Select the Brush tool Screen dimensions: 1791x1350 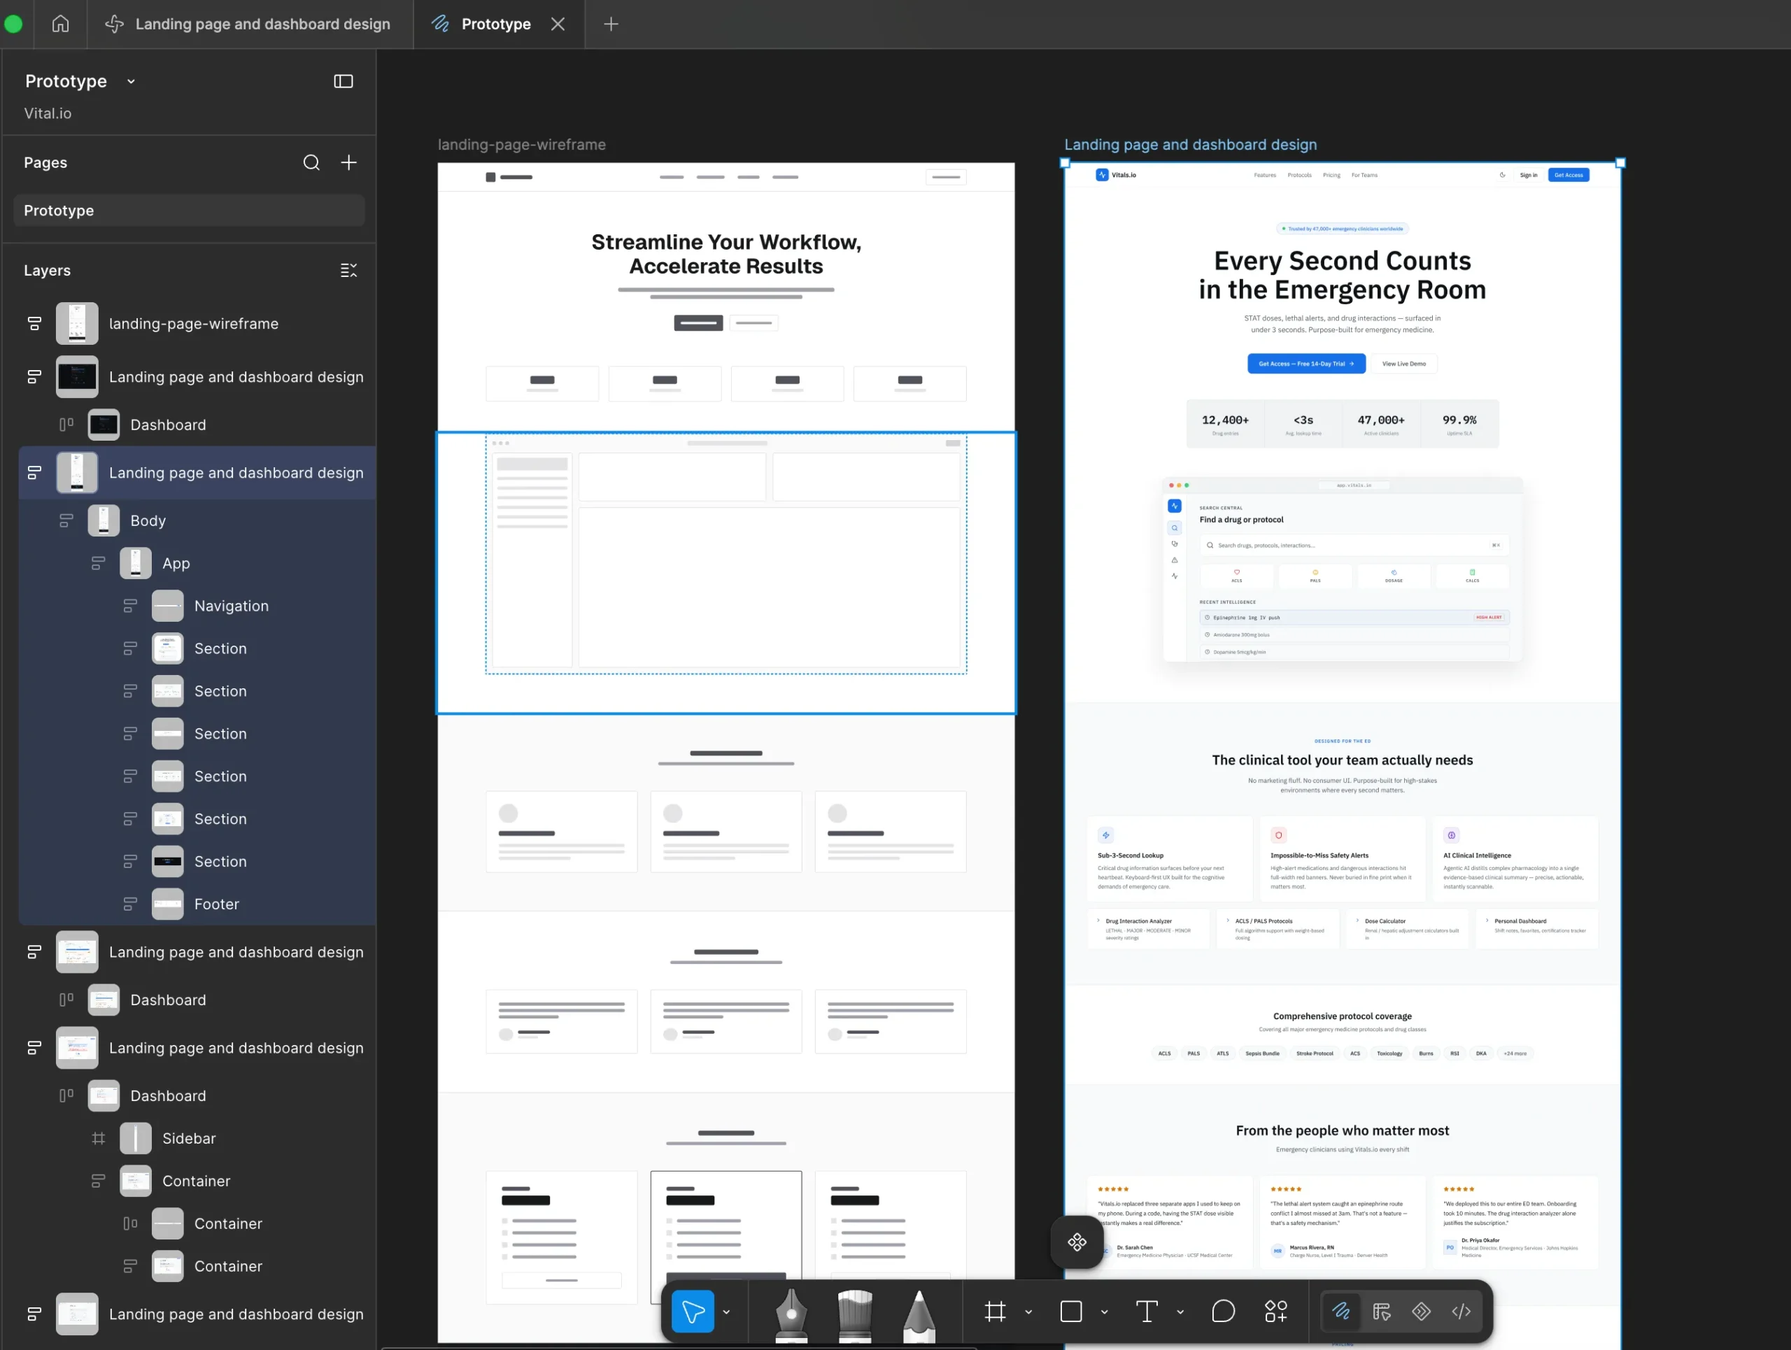pos(855,1314)
